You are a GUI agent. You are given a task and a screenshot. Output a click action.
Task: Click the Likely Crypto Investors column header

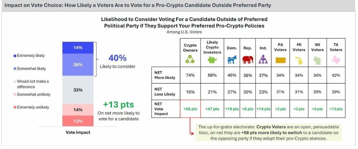click(x=212, y=47)
